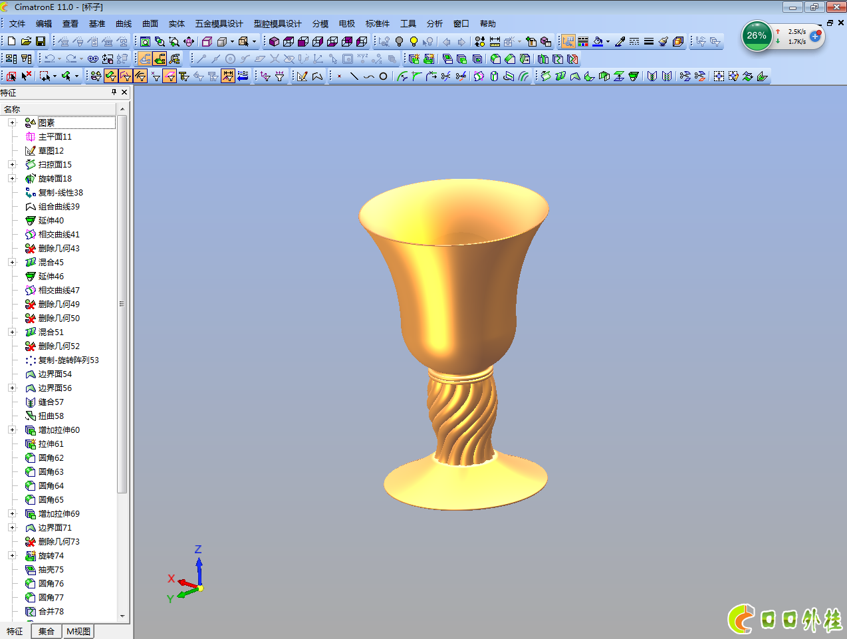The width and height of the screenshot is (847, 639).
Task: Select the Circle curve tool
Action: 383,76
